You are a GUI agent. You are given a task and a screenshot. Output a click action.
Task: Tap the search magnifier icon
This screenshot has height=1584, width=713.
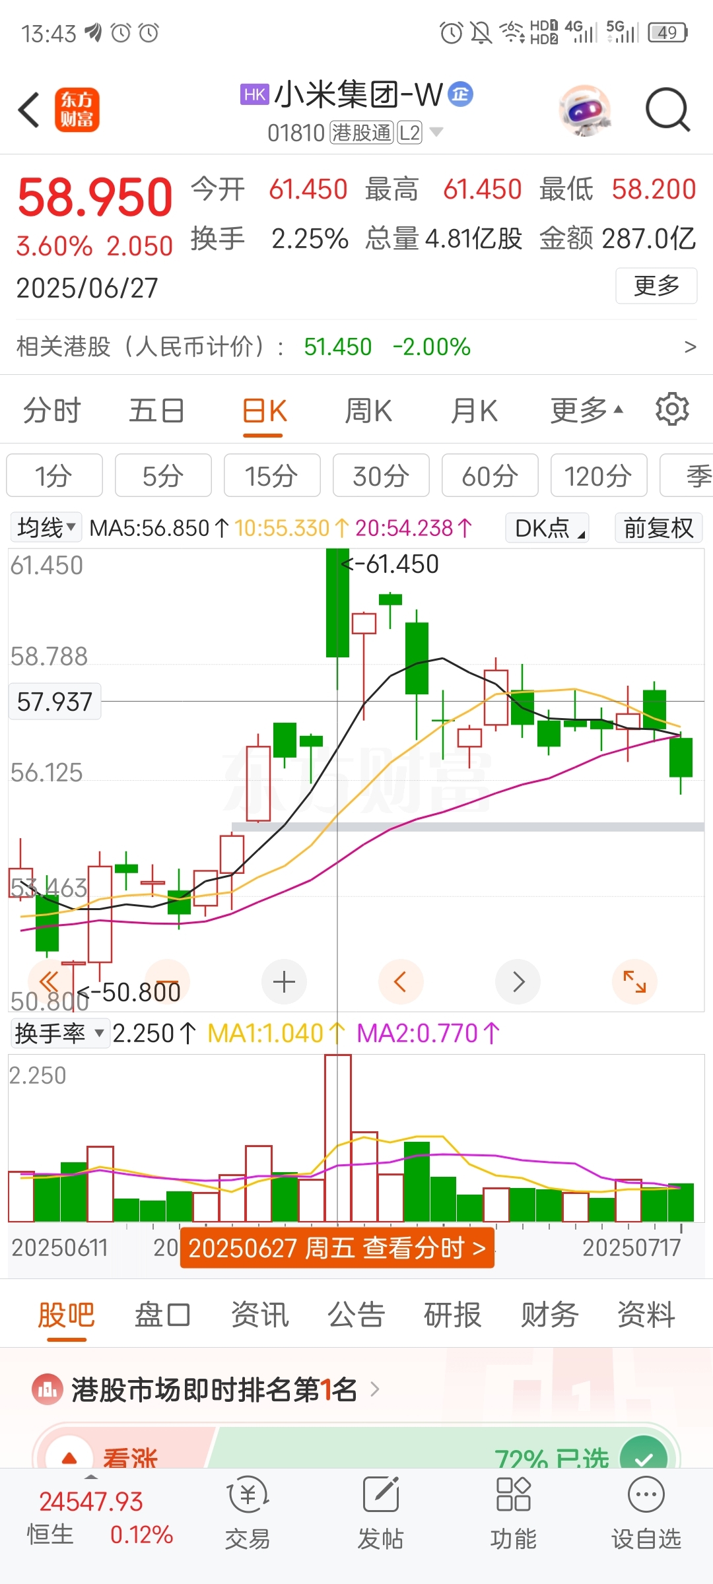coord(667,110)
